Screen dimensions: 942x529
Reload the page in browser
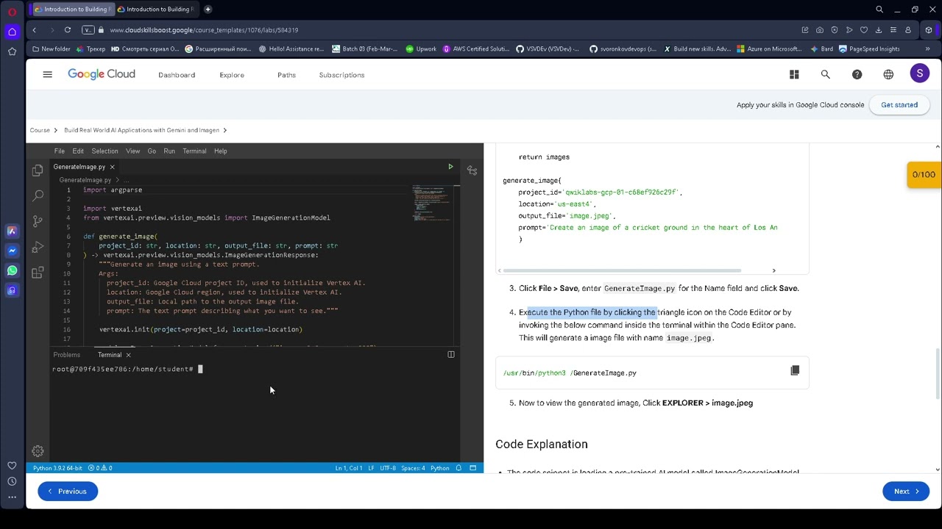point(67,29)
